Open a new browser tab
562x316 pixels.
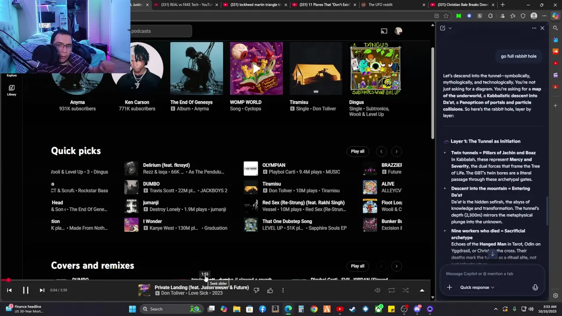click(503, 5)
